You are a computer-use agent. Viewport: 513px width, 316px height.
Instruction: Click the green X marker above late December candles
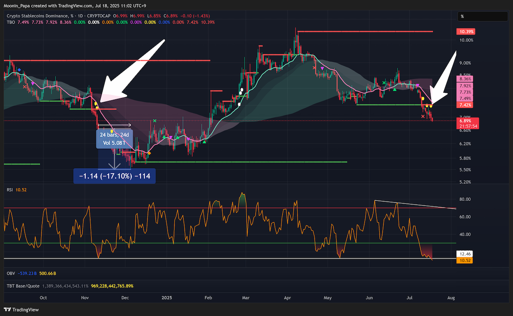[154, 121]
